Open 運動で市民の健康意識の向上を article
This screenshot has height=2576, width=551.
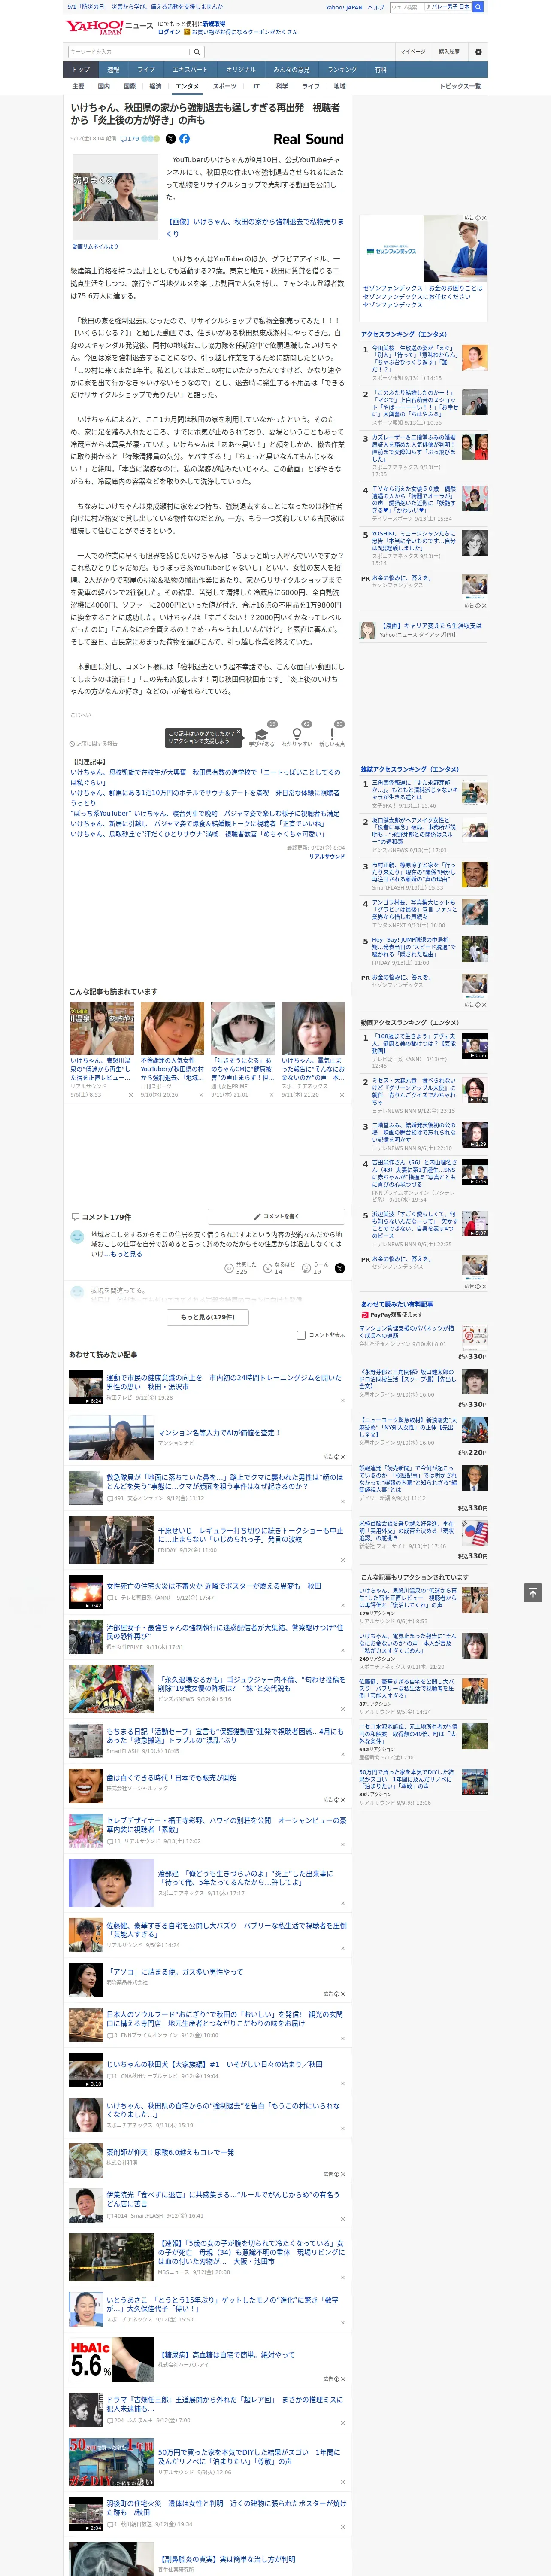coord(224,1382)
